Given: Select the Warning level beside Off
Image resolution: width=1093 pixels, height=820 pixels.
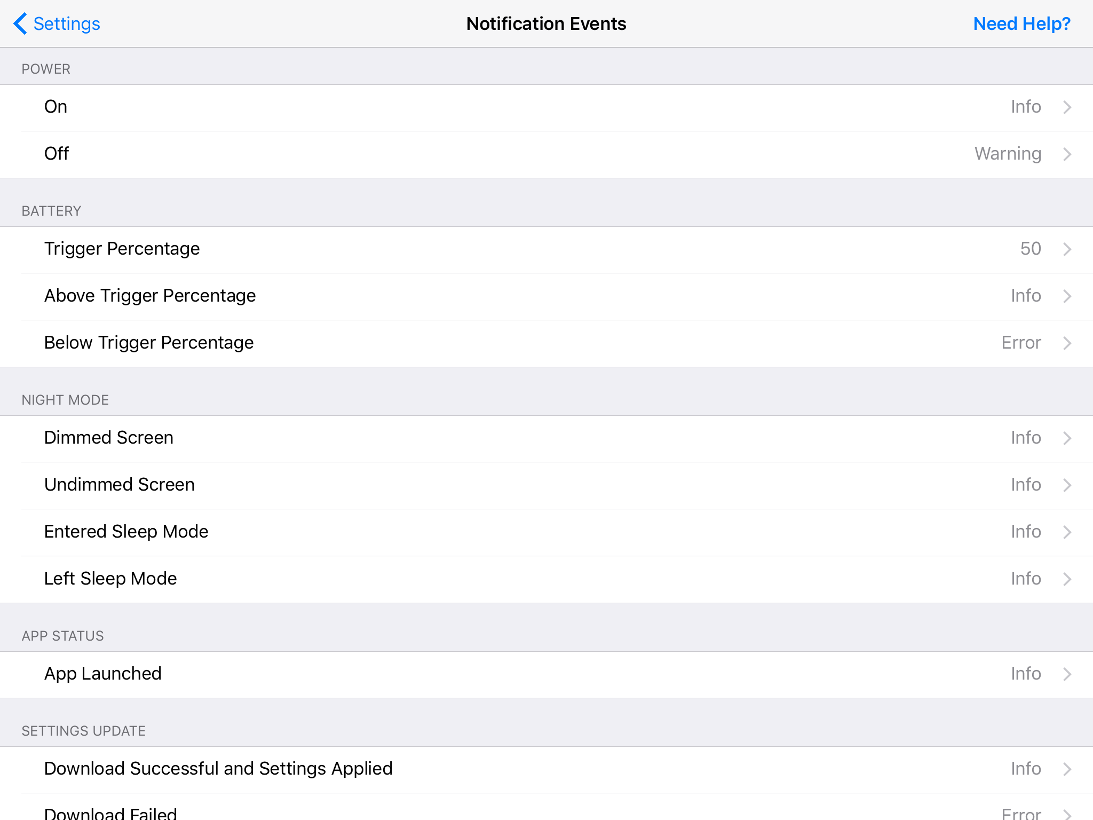Looking at the screenshot, I should click(1008, 154).
